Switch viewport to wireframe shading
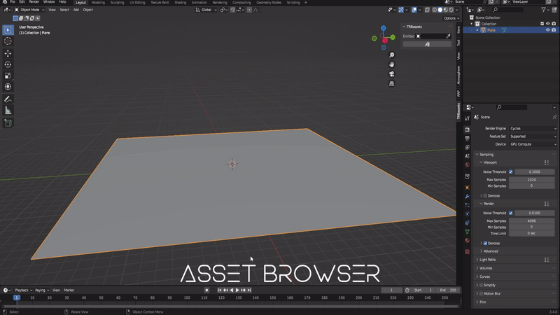 click(435, 10)
